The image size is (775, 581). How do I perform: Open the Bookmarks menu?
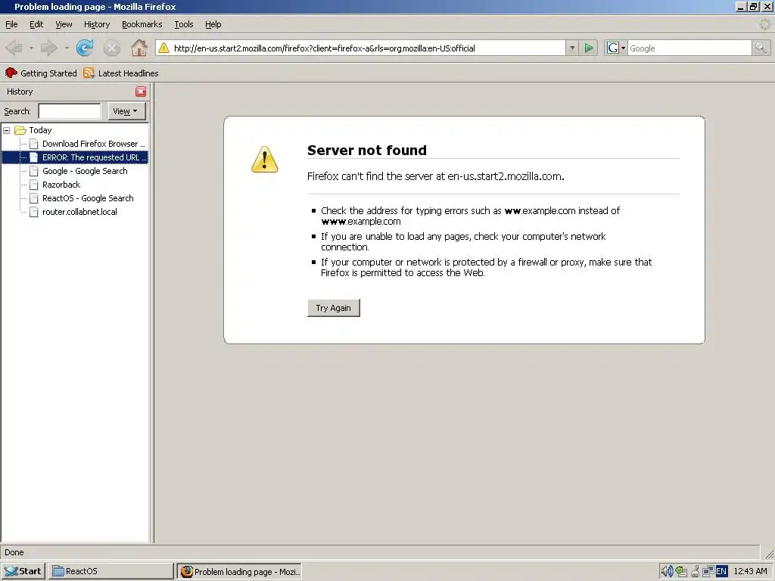(142, 24)
